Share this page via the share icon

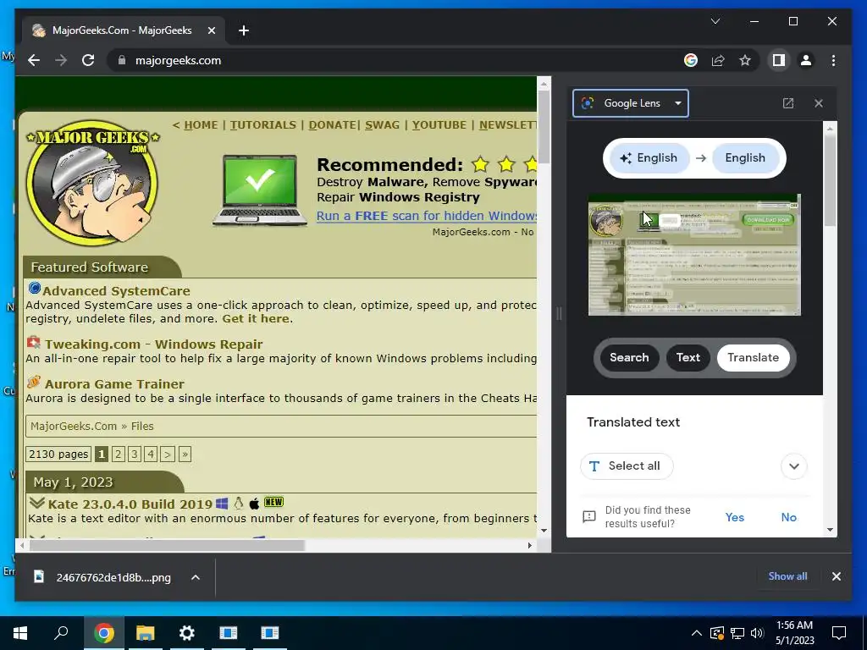tap(718, 60)
